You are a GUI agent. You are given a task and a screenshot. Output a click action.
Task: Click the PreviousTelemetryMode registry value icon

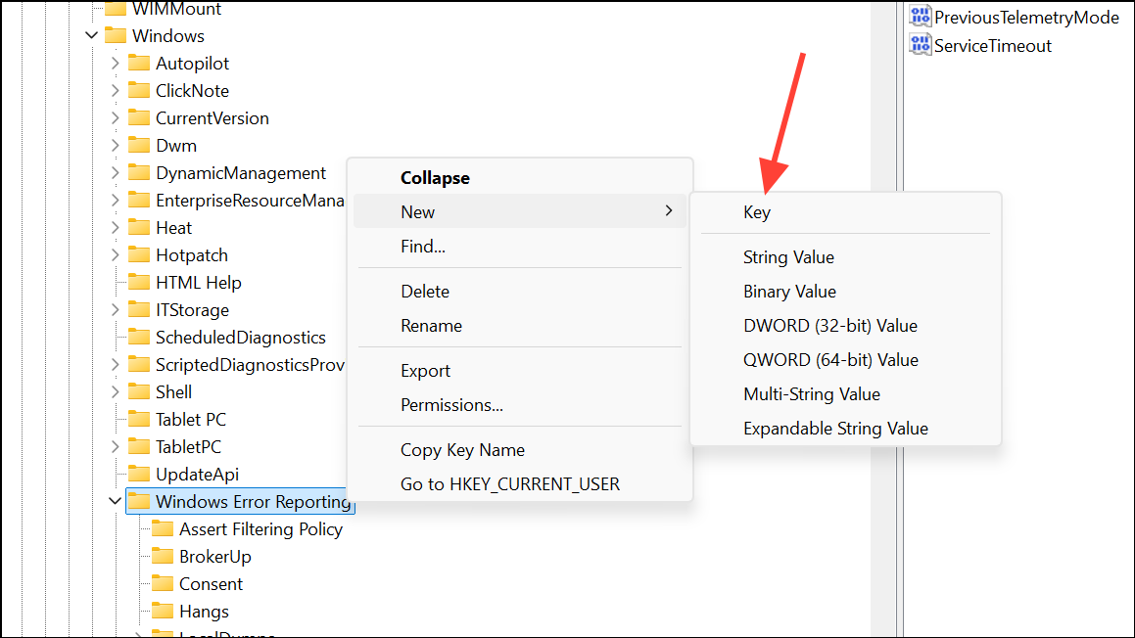[x=920, y=17]
